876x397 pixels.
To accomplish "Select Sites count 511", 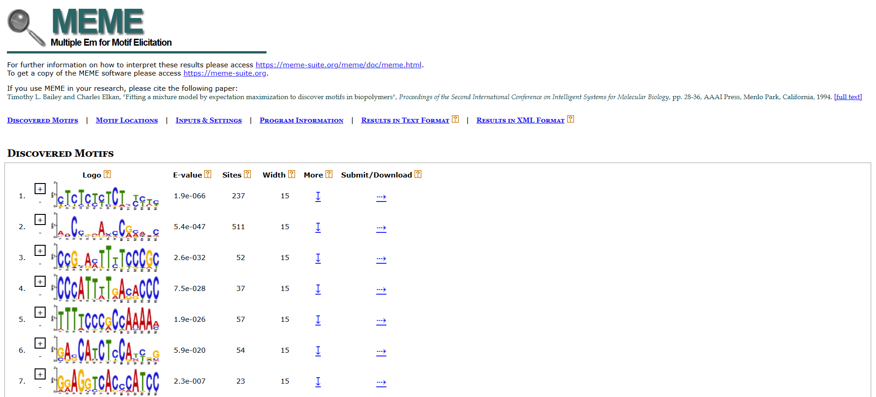I will coord(238,227).
